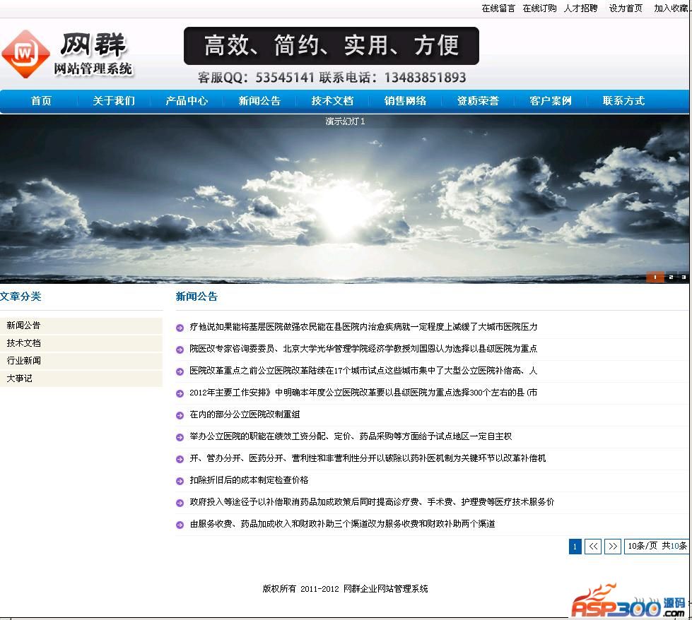The image size is (692, 620).
Task: Open article starting 院医改专家咨询委员
Action: (x=363, y=349)
